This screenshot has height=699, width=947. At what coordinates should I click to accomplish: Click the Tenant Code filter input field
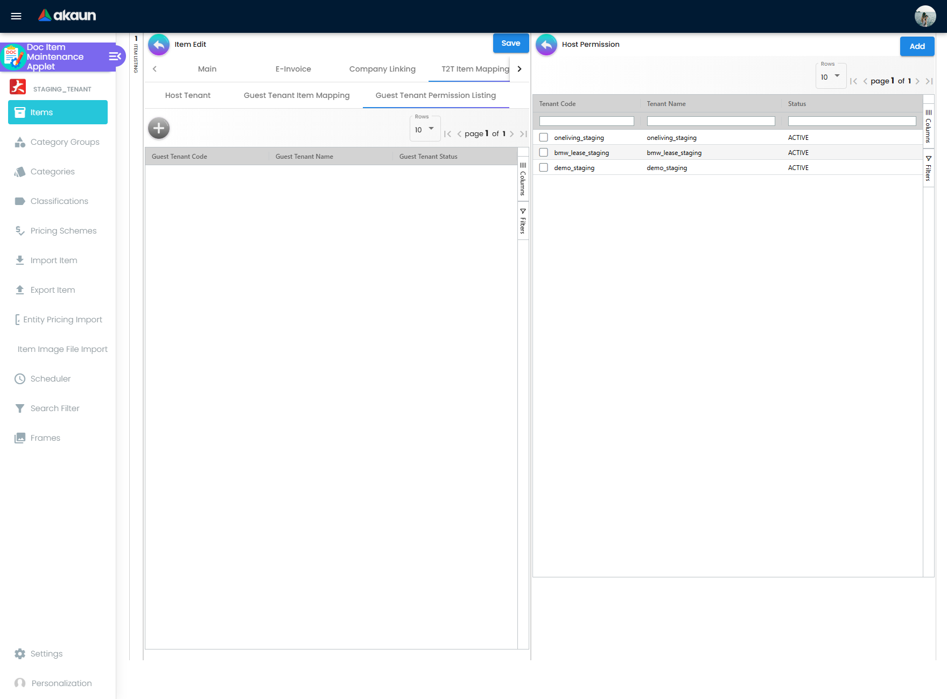coord(586,122)
